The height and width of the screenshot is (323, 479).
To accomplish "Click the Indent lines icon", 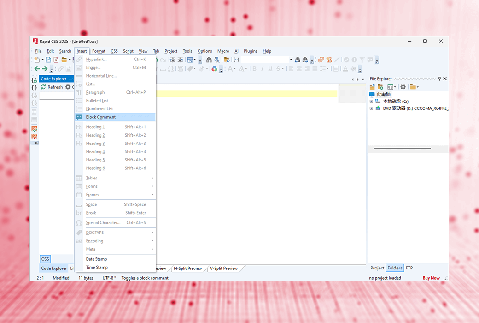I will pyautogui.click(x=173, y=60).
